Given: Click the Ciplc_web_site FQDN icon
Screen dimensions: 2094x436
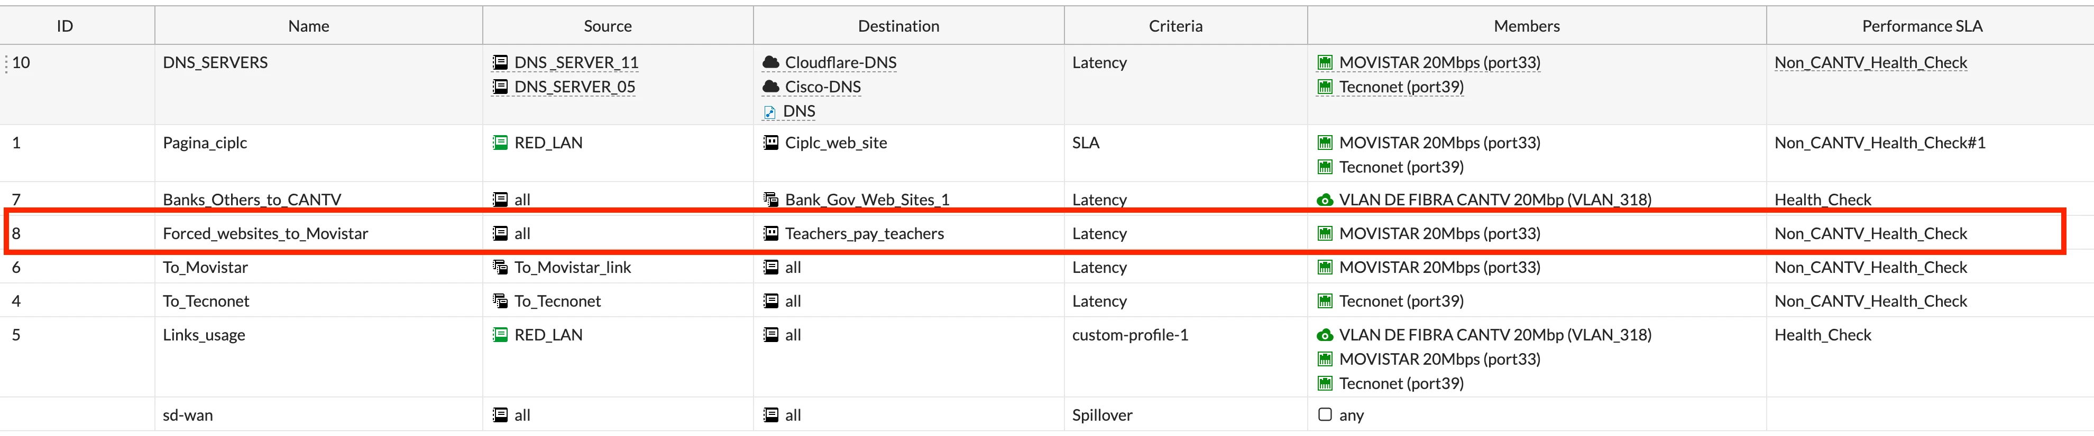Looking at the screenshot, I should [x=770, y=143].
